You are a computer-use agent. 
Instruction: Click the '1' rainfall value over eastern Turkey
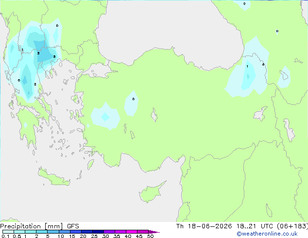point(247,67)
